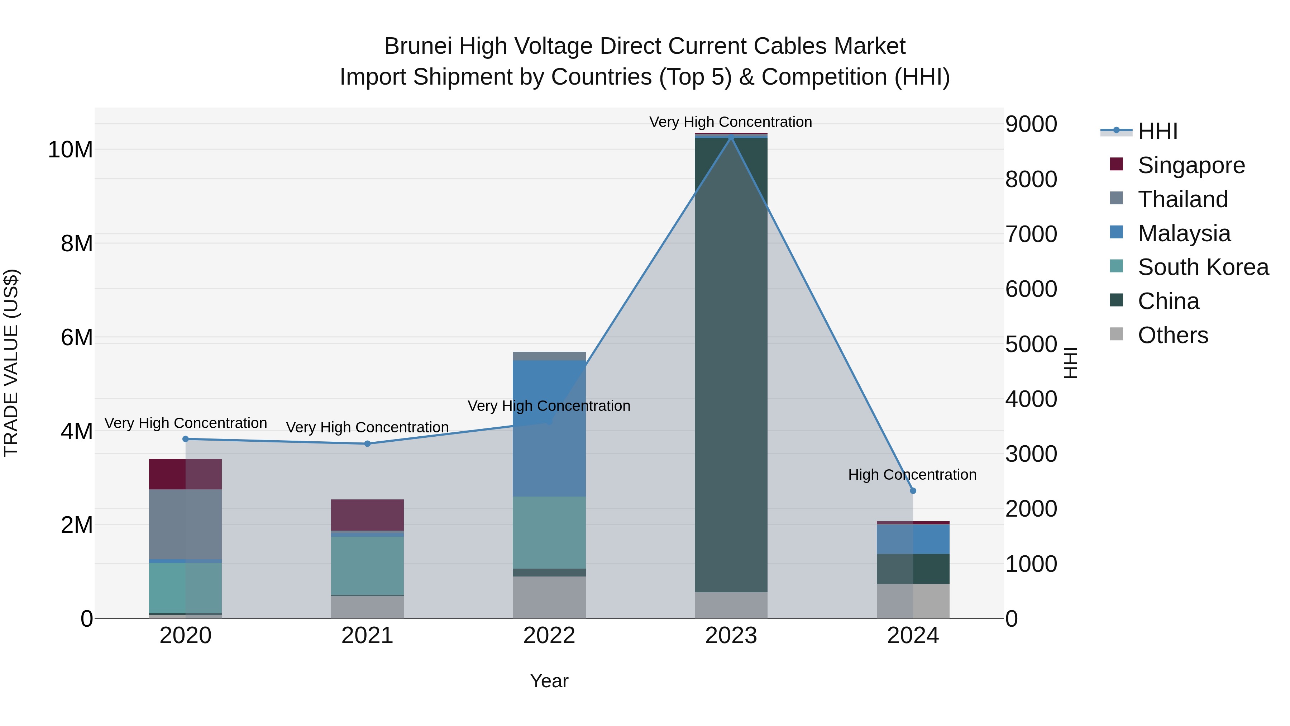Click the South Korea teal legend swatch
The image size is (1290, 726).
1116,266
